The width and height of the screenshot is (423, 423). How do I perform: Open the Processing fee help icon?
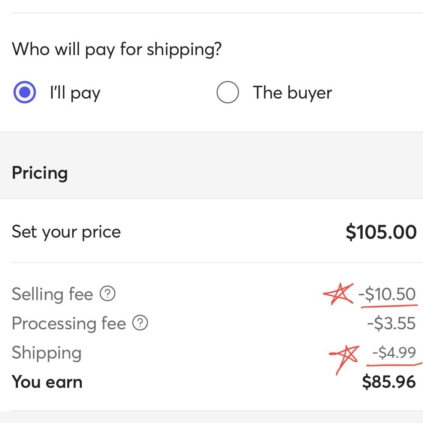(140, 323)
